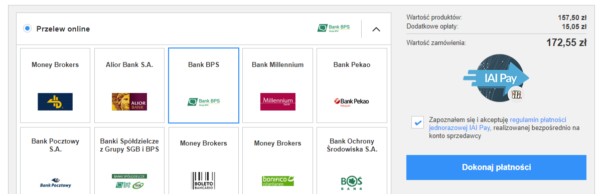Screen dimensions: 605x194
Task: Choose the Banki Spółdzielcze SGB BPS logo
Action: coord(129,181)
